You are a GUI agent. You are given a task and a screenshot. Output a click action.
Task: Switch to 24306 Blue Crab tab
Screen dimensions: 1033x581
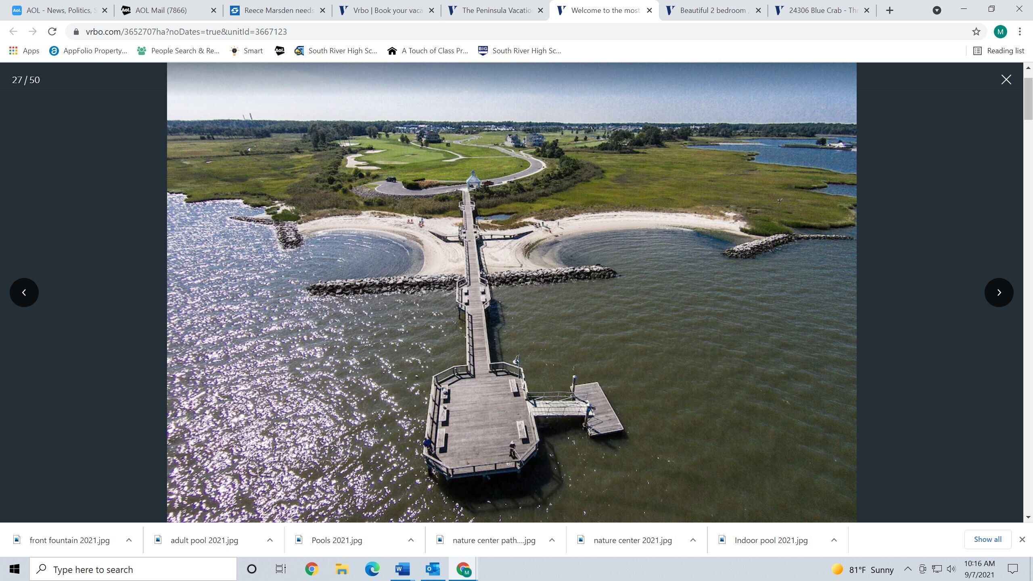click(819, 10)
